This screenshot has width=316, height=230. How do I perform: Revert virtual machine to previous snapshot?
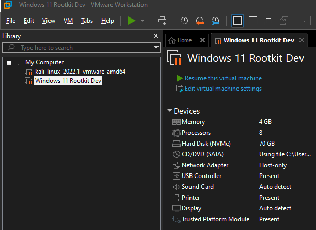coord(200,21)
